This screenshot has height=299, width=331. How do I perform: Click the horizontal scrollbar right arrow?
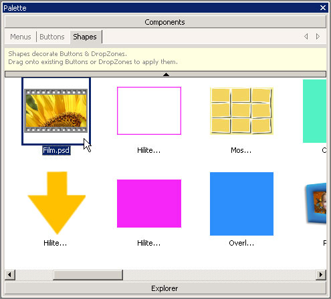[321, 274]
